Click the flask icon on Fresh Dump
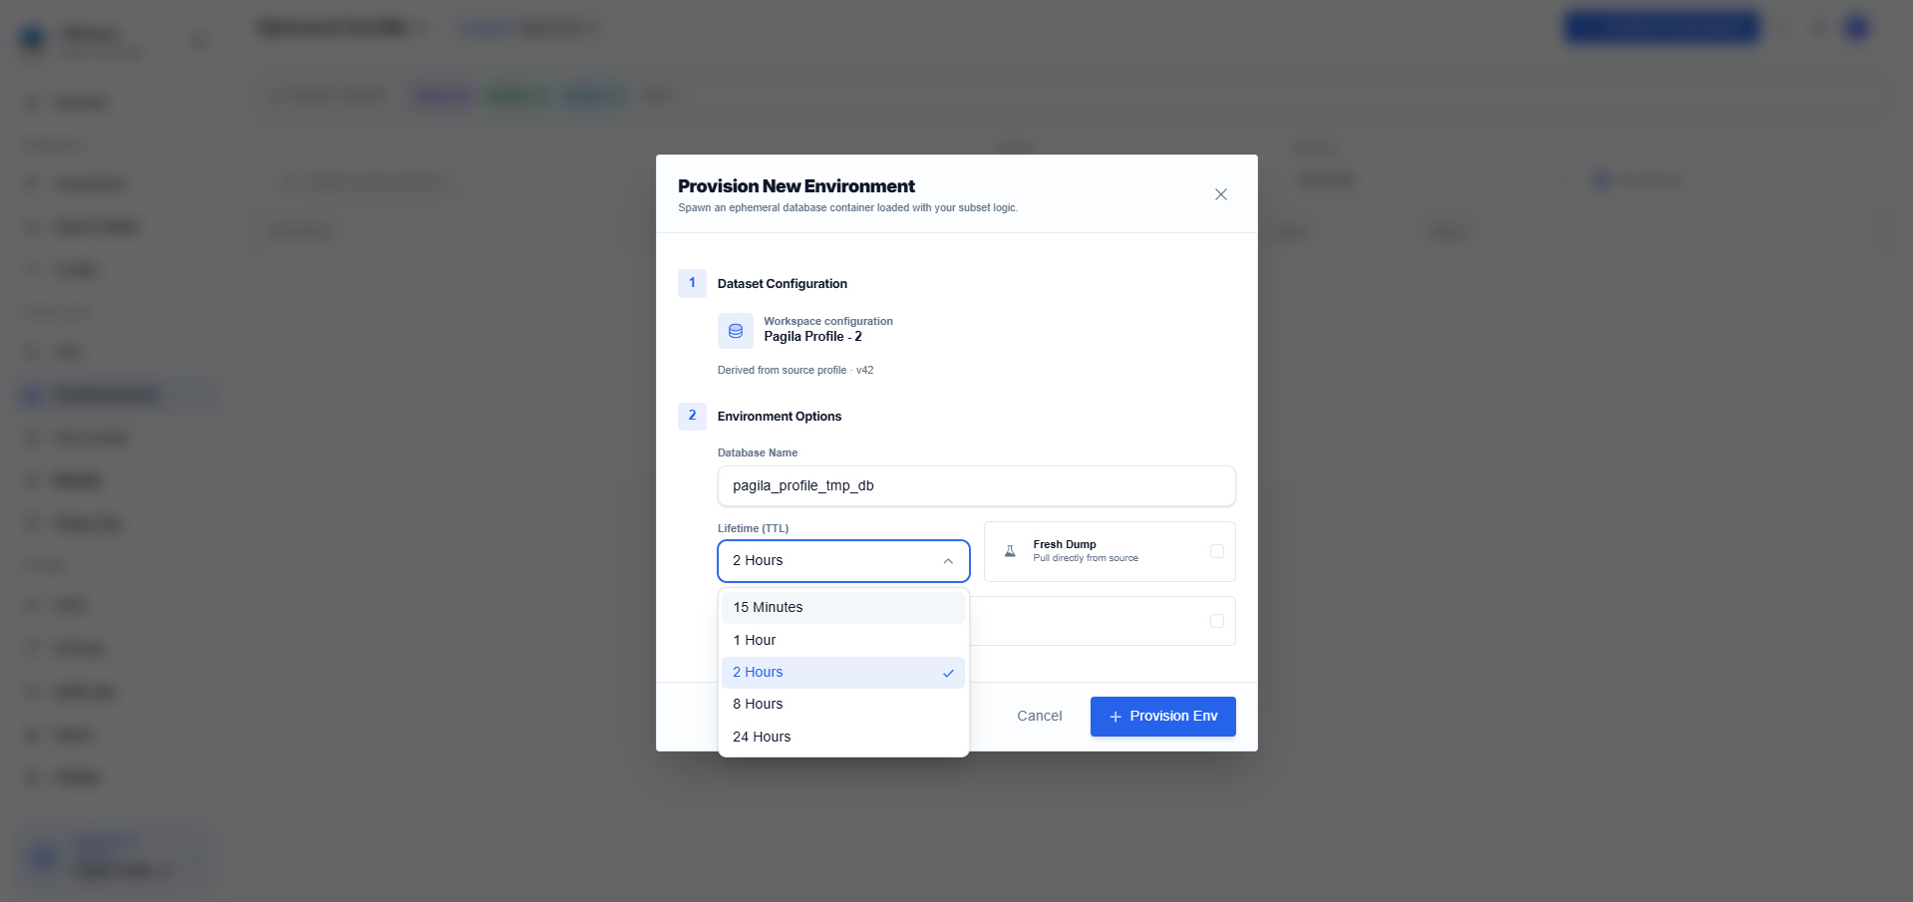The image size is (1913, 902). (x=1010, y=551)
